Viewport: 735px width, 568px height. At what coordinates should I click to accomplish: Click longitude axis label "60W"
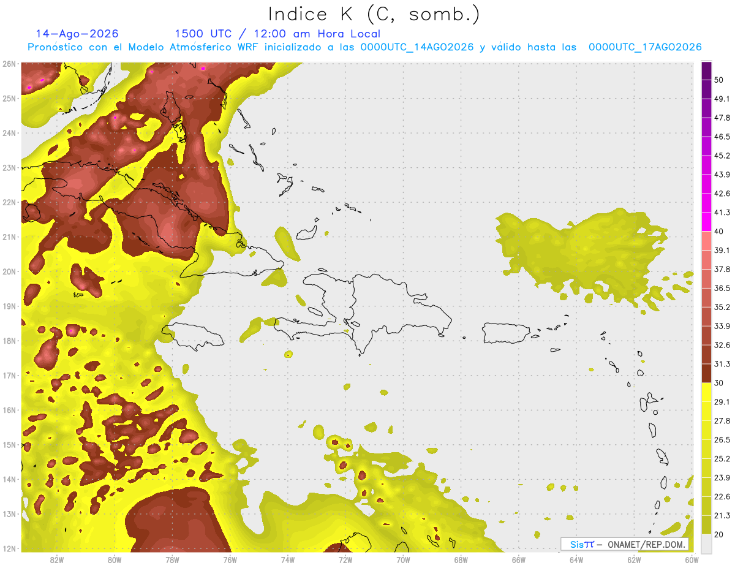tap(691, 560)
